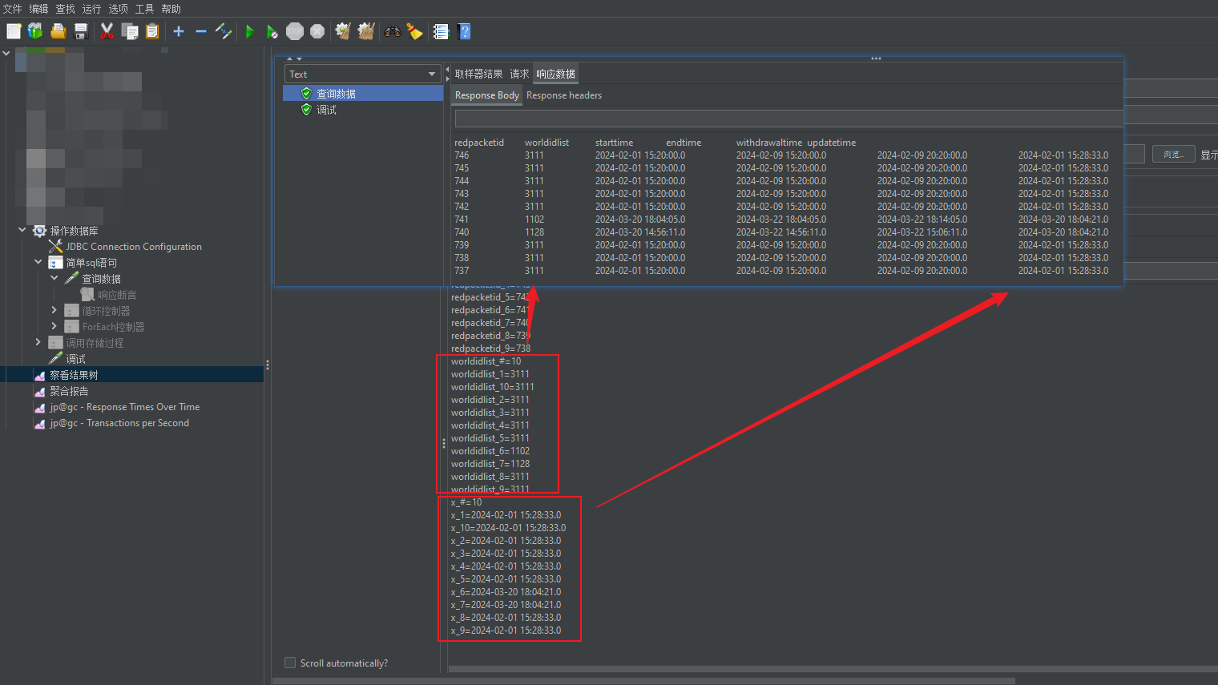Expand the 调用存储过程 tree node
This screenshot has width=1218, height=685.
tap(38, 342)
